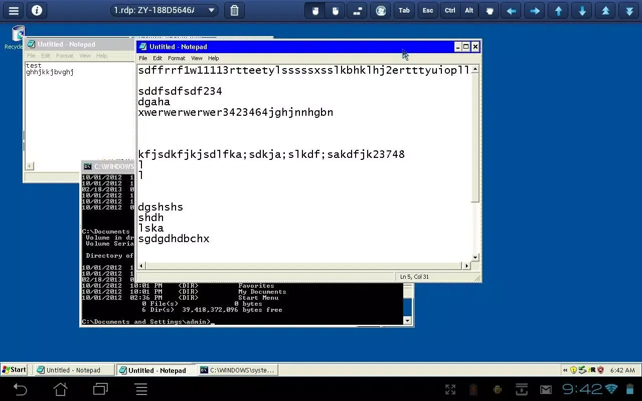This screenshot has height=401, width=642.
Task: Switch to active Untitled - Notepad taskbar button
Action: (x=156, y=370)
